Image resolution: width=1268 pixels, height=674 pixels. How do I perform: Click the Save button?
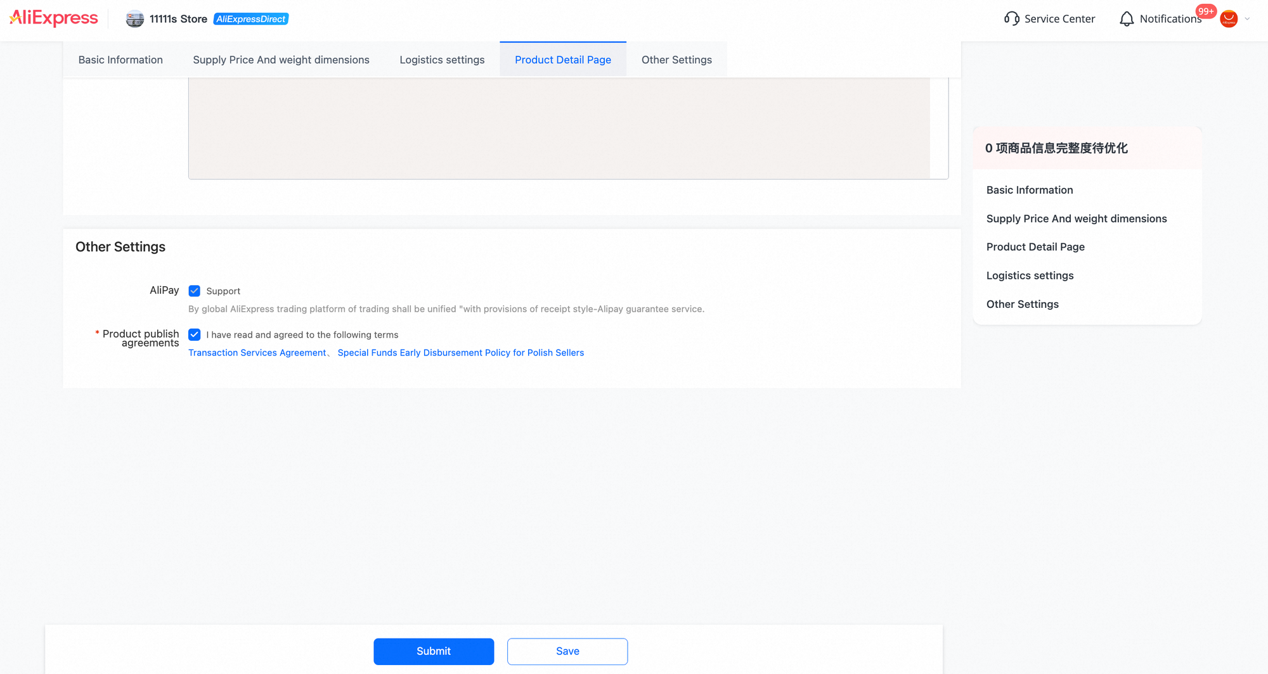pos(567,651)
